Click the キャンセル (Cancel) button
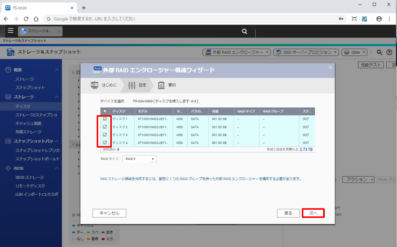Screen dimensions: 397x247 109,213
